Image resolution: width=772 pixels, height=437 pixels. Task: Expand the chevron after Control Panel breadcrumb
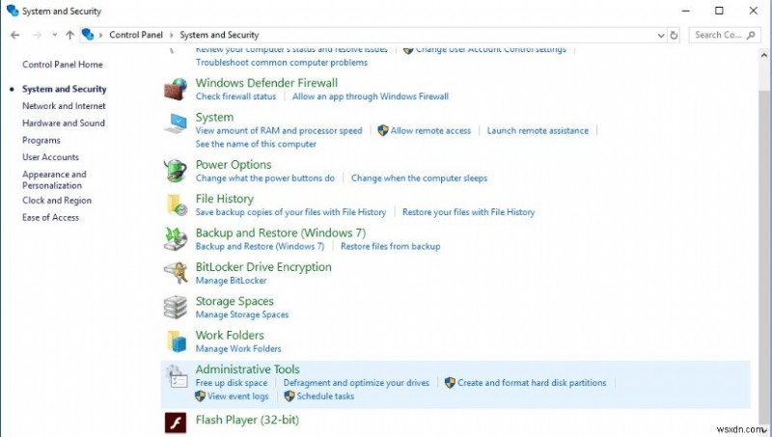tap(172, 35)
